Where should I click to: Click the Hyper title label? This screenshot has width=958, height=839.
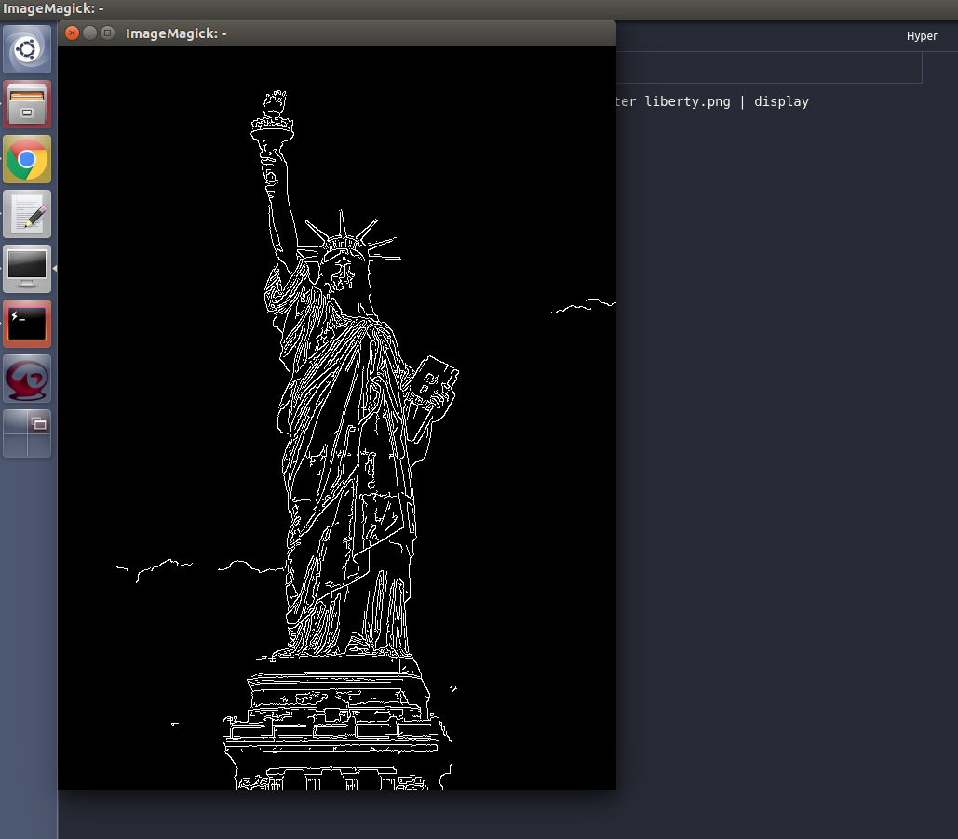coord(922,36)
